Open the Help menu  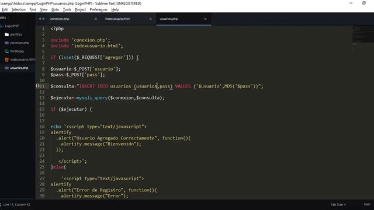[x=115, y=9]
